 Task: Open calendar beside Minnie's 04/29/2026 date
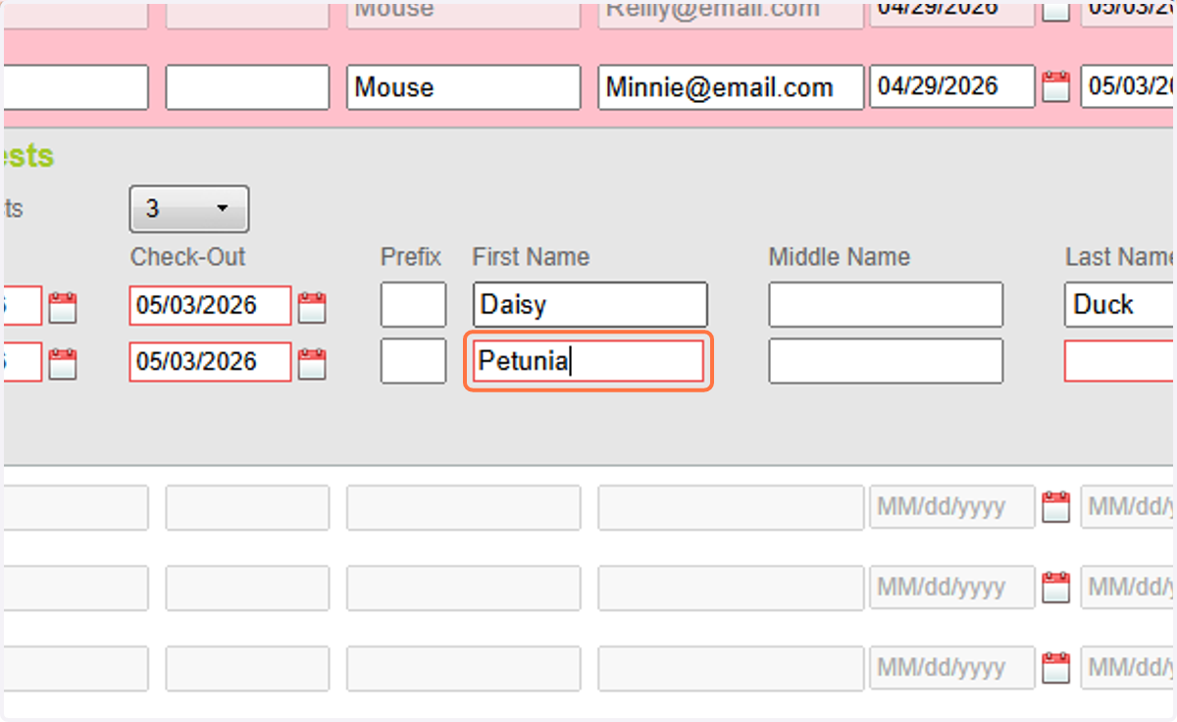click(x=1055, y=86)
